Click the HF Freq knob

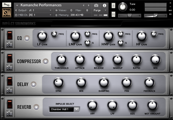pyautogui.click(x=154, y=34)
